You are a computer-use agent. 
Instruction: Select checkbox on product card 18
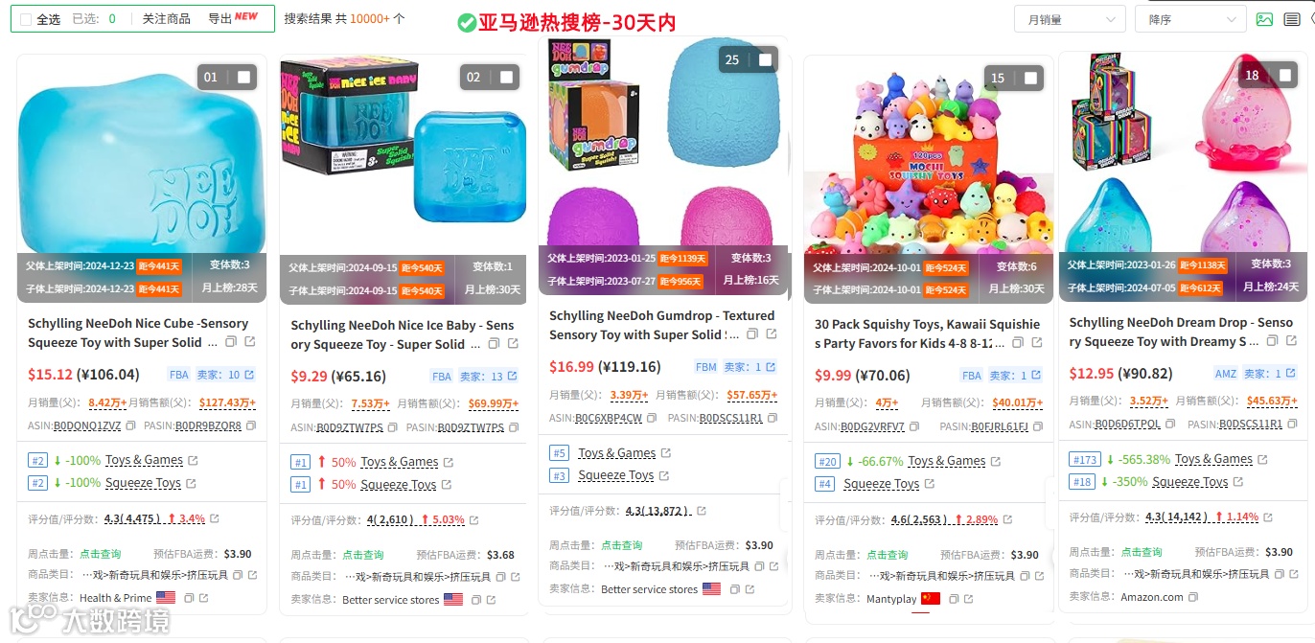pyautogui.click(x=1284, y=75)
